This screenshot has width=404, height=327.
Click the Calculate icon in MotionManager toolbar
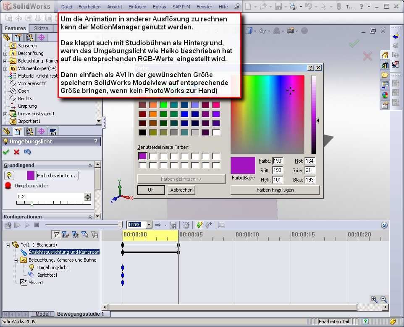(x=8, y=226)
